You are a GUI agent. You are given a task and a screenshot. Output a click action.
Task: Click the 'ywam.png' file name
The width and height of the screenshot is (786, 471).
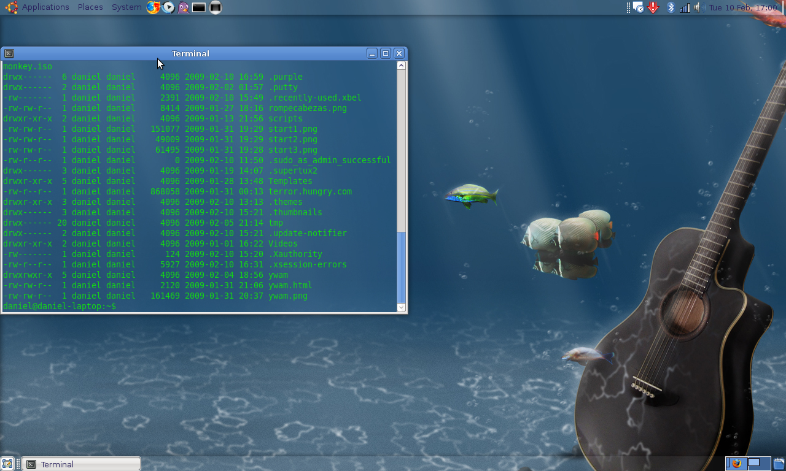coord(288,296)
